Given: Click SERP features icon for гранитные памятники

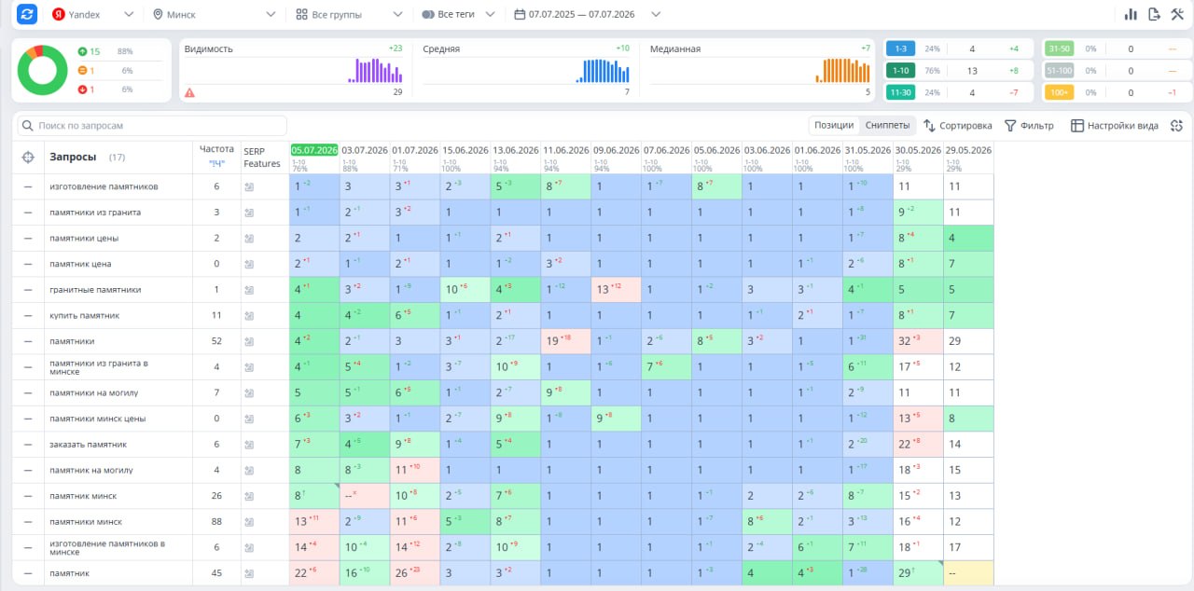Looking at the screenshot, I should 249,290.
